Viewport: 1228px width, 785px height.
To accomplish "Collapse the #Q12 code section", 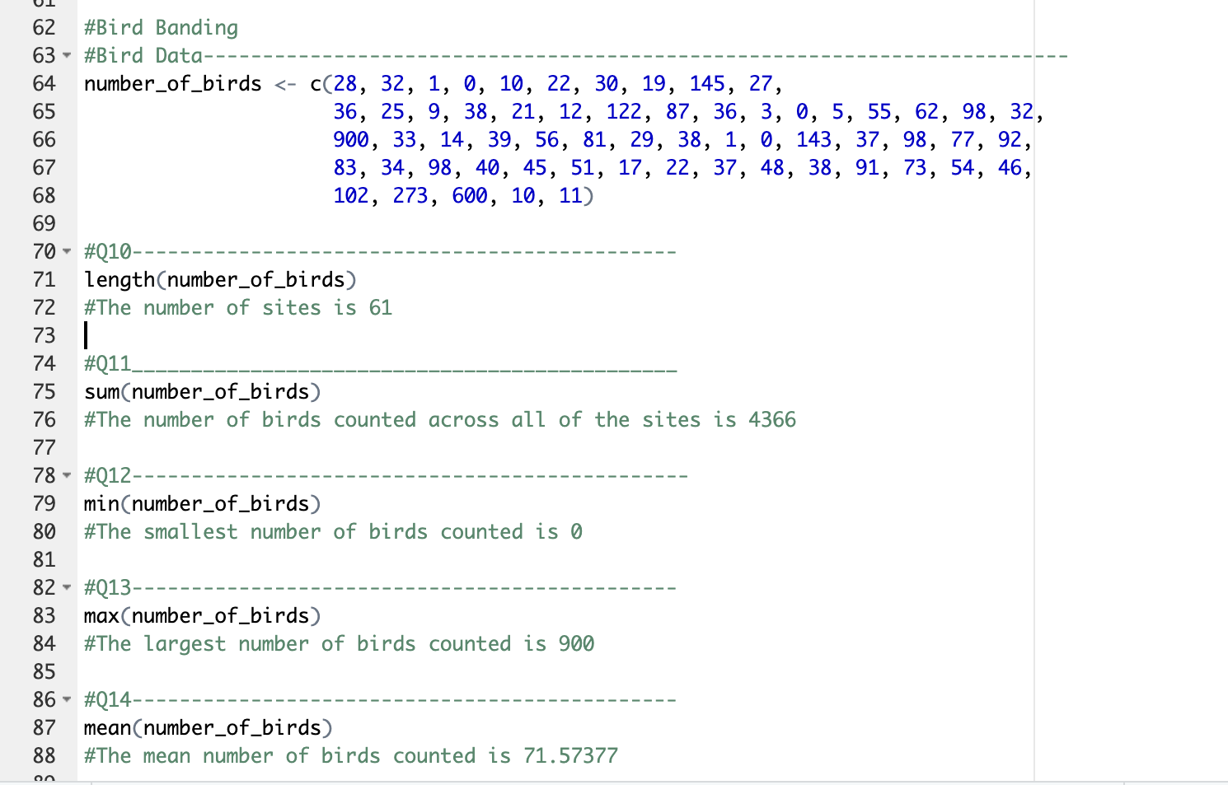I will [65, 475].
